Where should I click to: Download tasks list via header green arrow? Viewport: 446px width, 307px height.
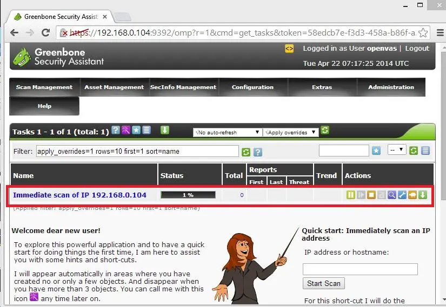click(165, 130)
